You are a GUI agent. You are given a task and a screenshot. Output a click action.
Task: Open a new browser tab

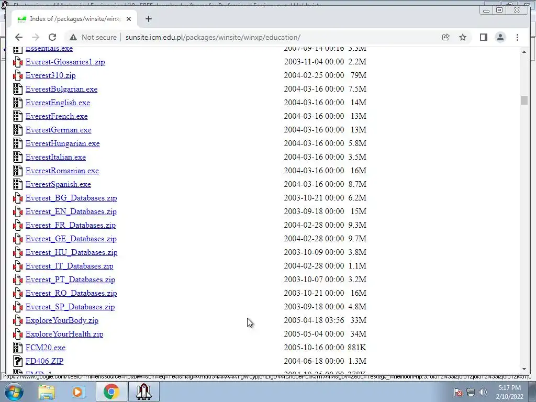[x=148, y=19]
